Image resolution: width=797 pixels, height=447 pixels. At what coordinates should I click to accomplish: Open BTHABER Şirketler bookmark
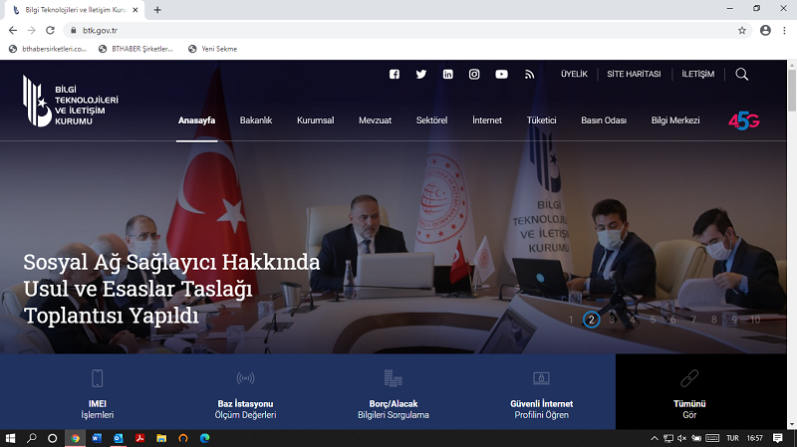pyautogui.click(x=135, y=49)
